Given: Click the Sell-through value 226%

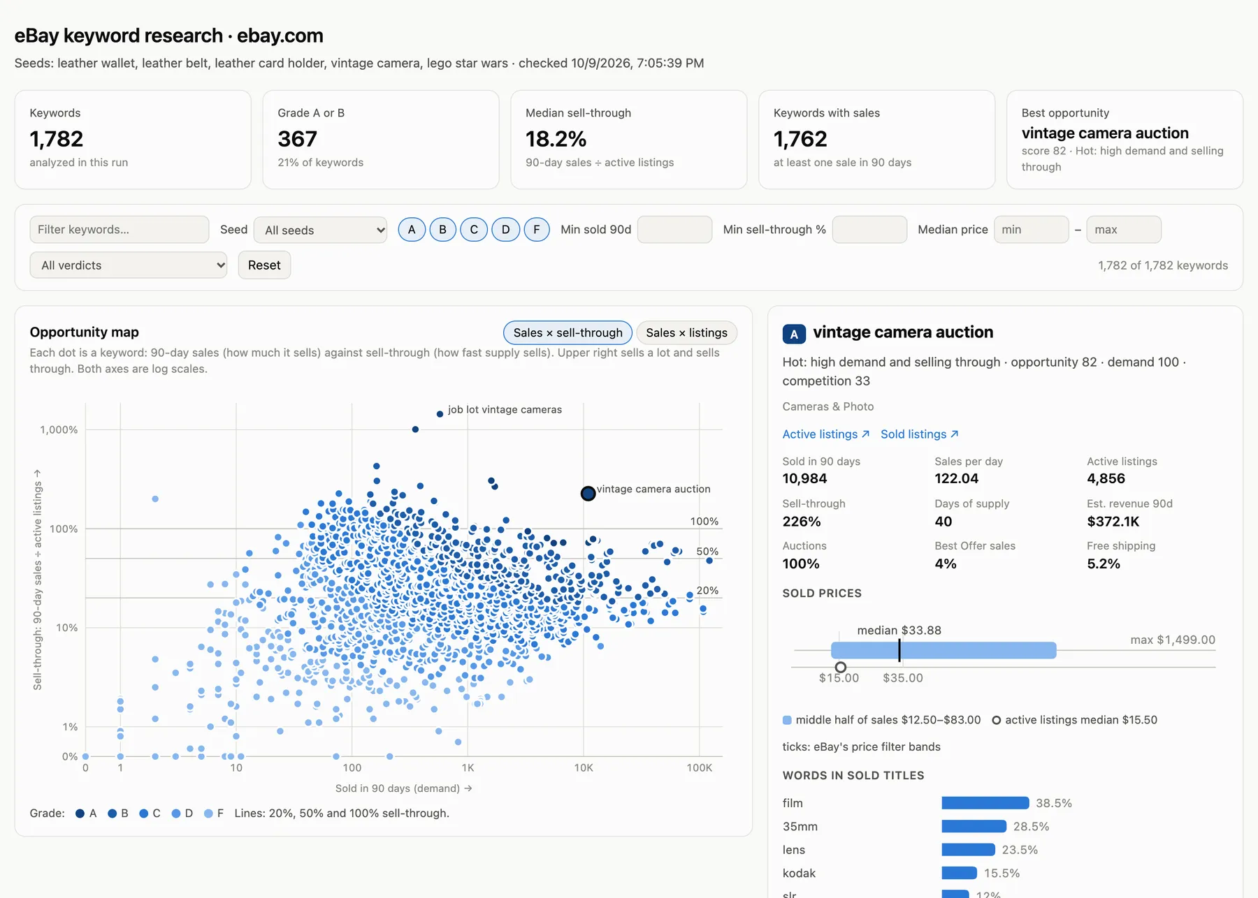Looking at the screenshot, I should 802,522.
